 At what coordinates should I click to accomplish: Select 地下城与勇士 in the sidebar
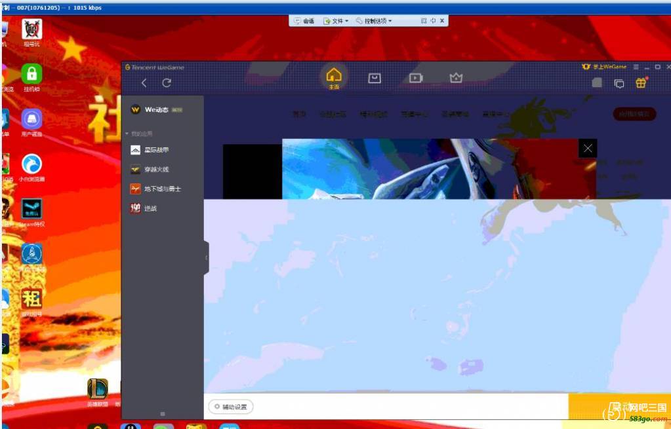162,189
